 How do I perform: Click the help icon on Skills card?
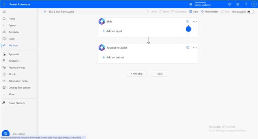pos(188,22)
